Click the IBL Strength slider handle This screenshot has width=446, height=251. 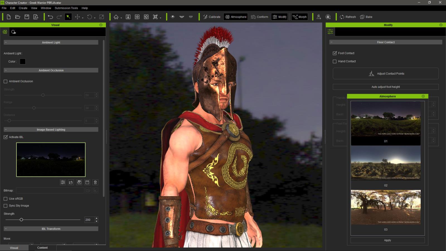pos(21,220)
